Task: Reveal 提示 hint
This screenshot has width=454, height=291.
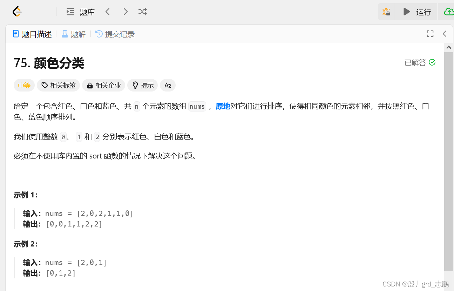Action: (x=143, y=85)
